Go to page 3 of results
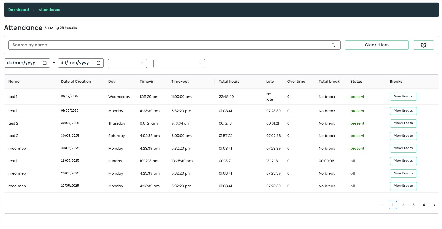 click(413, 205)
